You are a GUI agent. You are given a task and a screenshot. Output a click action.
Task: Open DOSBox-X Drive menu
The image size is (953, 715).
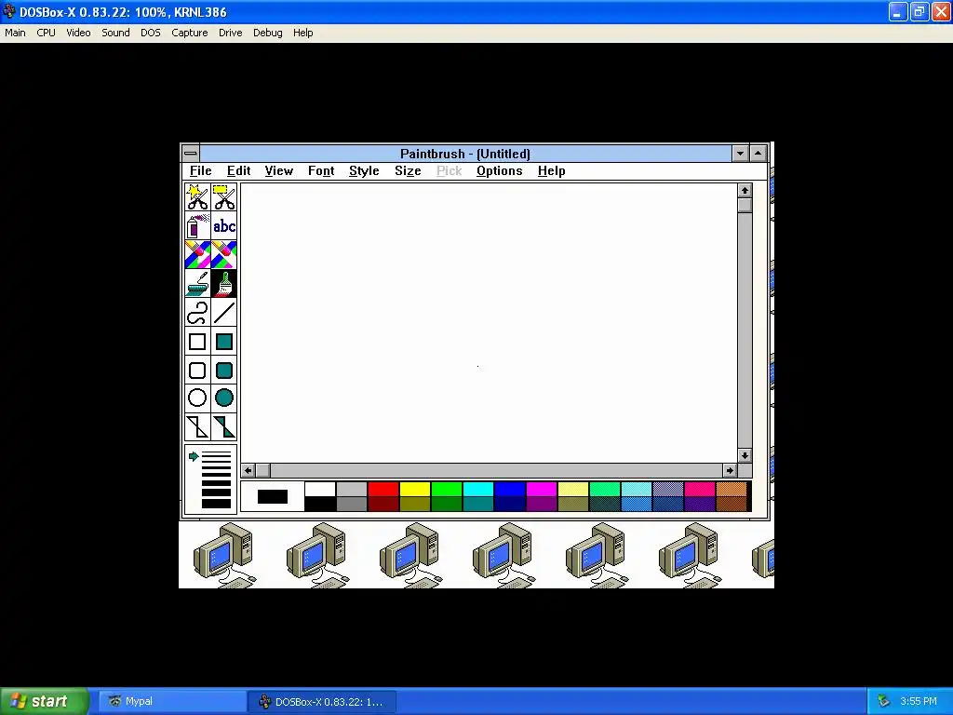pyautogui.click(x=231, y=33)
